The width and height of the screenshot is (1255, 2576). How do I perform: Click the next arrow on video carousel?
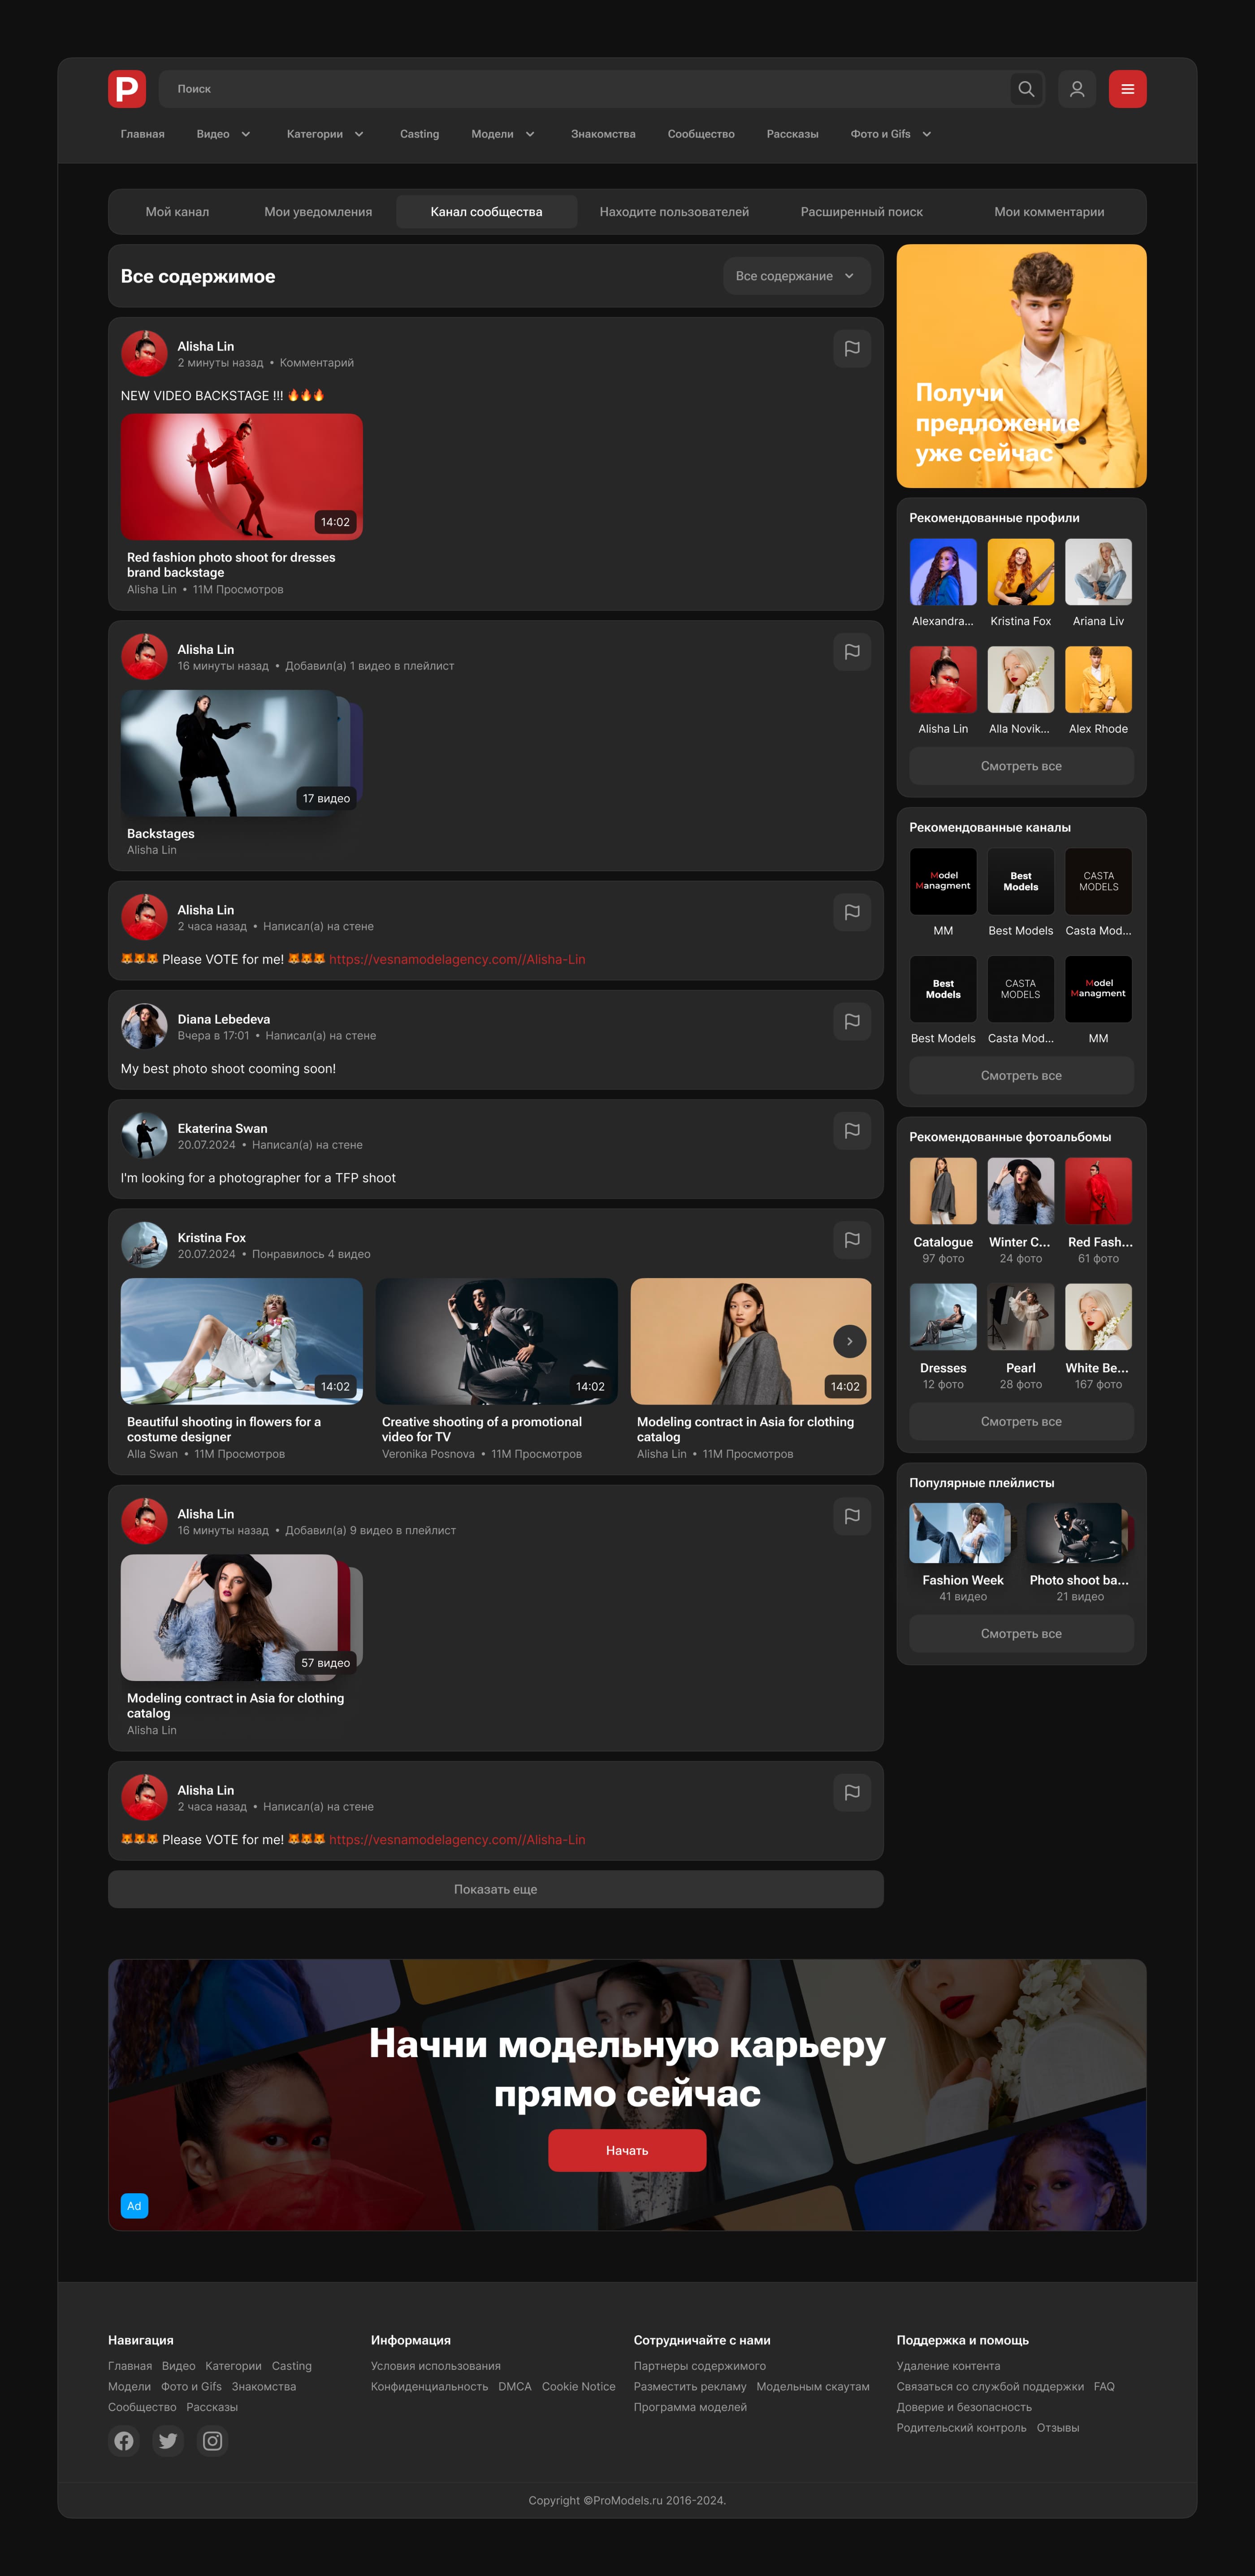pos(850,1341)
